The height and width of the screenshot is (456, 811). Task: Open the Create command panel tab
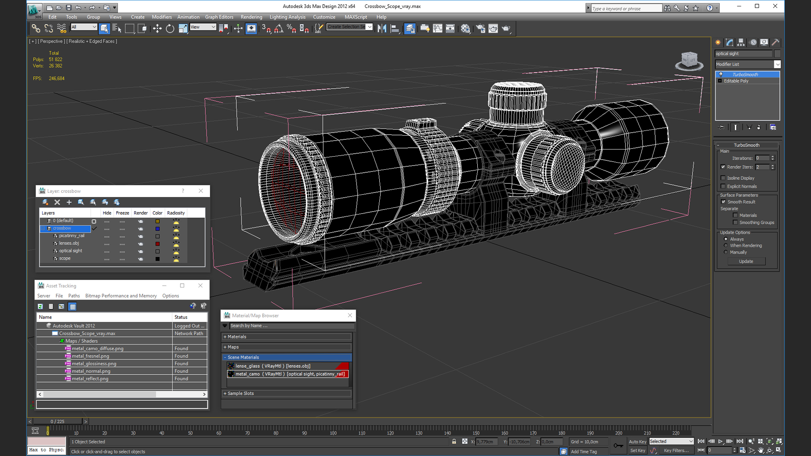pos(718,42)
